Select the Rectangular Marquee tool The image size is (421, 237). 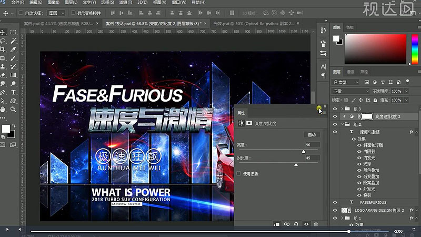pyautogui.click(x=13, y=32)
